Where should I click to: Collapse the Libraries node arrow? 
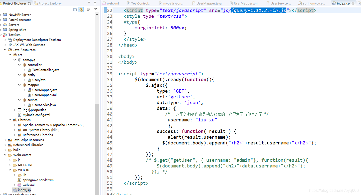click(x=10, y=120)
